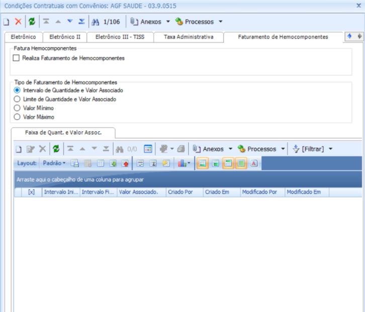Toggle the header panel orange view button

228,163
